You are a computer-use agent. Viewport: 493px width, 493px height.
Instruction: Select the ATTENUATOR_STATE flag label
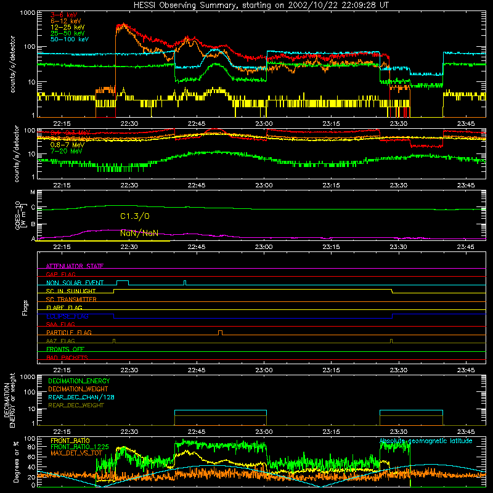click(x=75, y=266)
